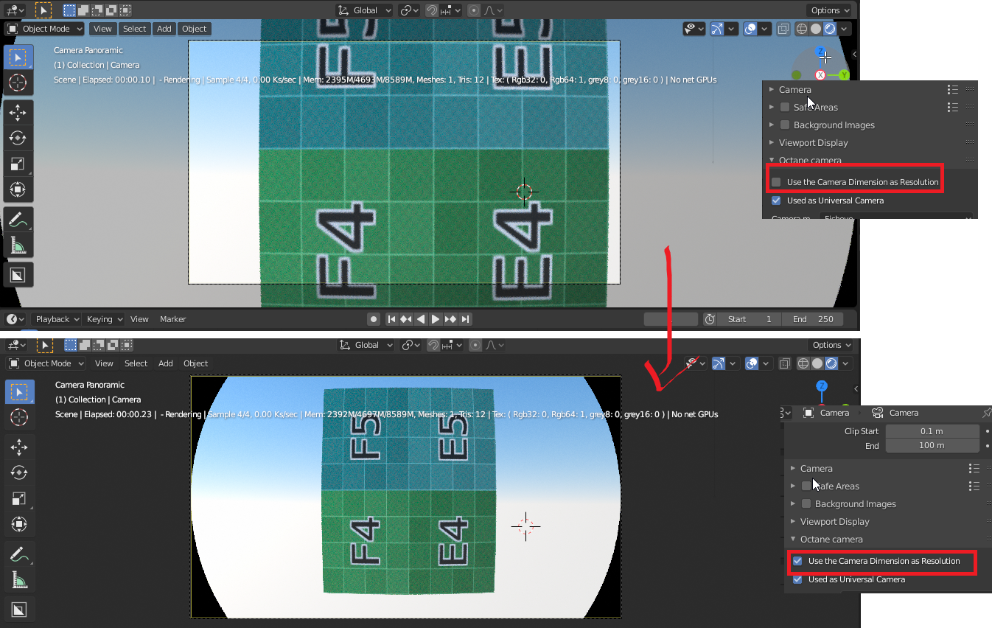992x628 pixels.
Task: Select the Scale tool in the lower viewport toolbar
Action: click(x=20, y=498)
